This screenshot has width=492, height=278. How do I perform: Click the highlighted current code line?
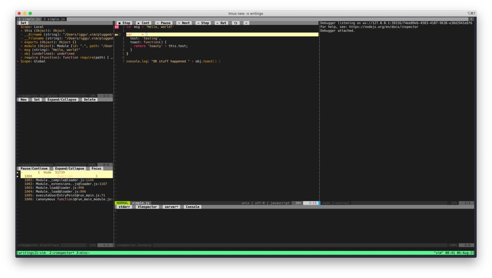pyautogui.click(x=222, y=34)
